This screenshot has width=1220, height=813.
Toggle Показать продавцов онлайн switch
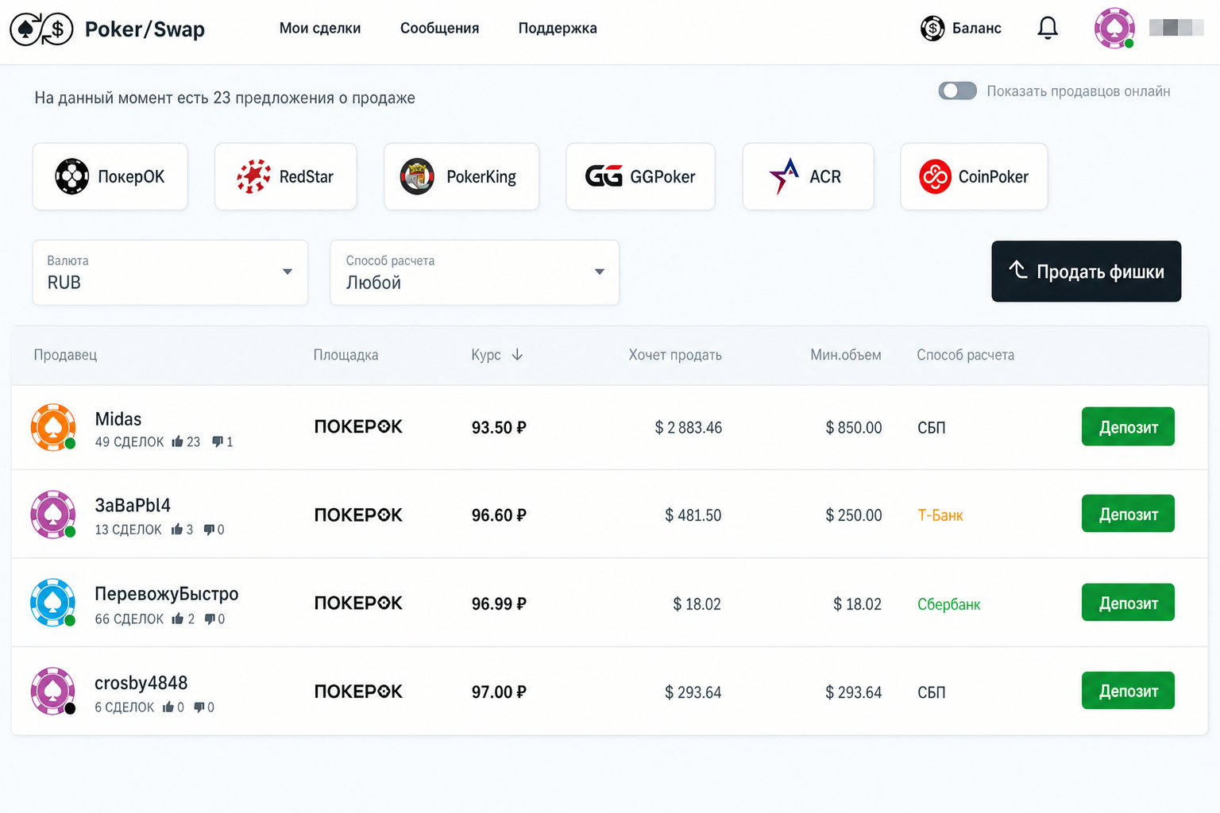point(957,91)
